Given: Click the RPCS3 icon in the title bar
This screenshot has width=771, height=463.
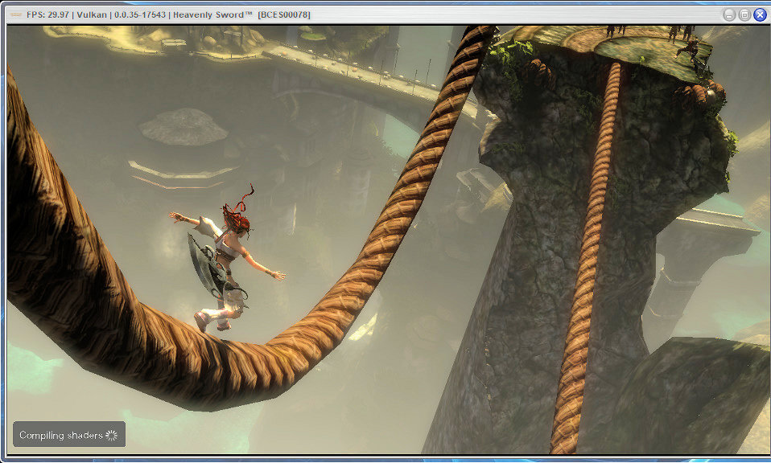Looking at the screenshot, I should pyautogui.click(x=15, y=14).
